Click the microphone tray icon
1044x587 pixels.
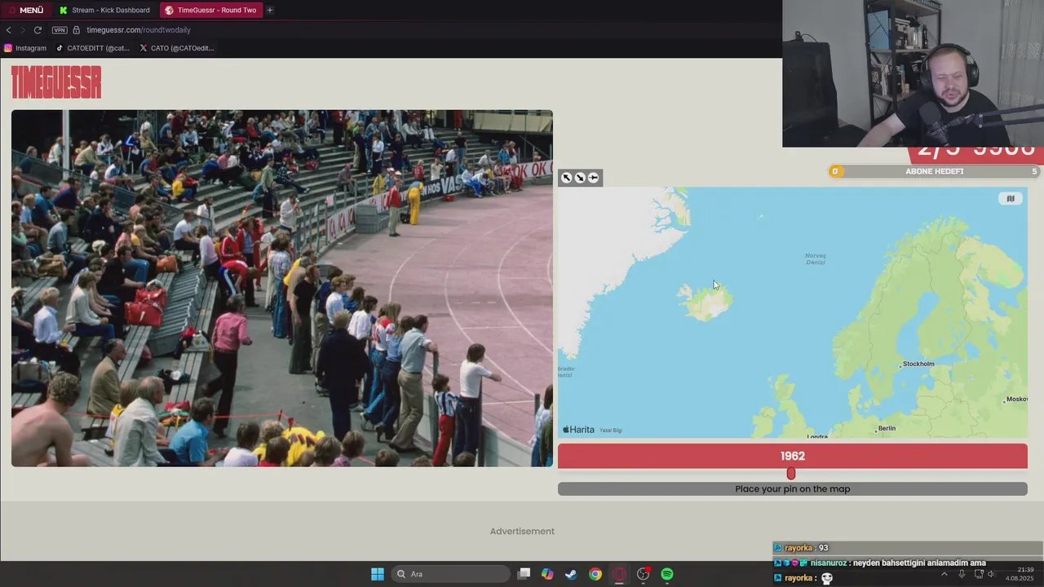(x=962, y=574)
